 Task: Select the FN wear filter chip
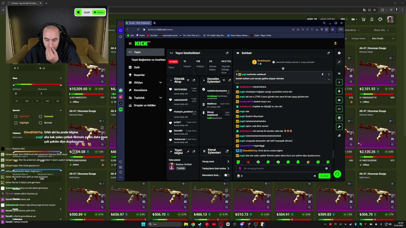(x=17, y=101)
